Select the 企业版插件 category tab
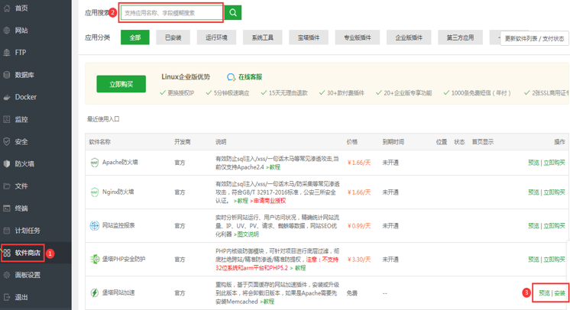The height and width of the screenshot is (310, 570). coord(409,37)
